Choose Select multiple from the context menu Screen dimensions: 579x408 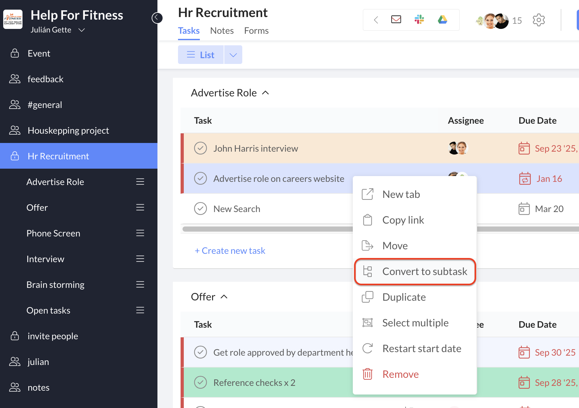414,323
